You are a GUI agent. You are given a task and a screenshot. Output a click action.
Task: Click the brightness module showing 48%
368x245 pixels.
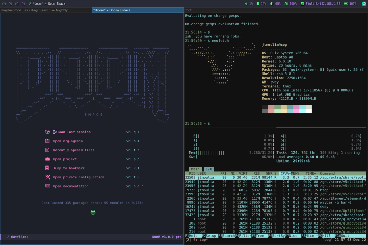coord(275,3)
